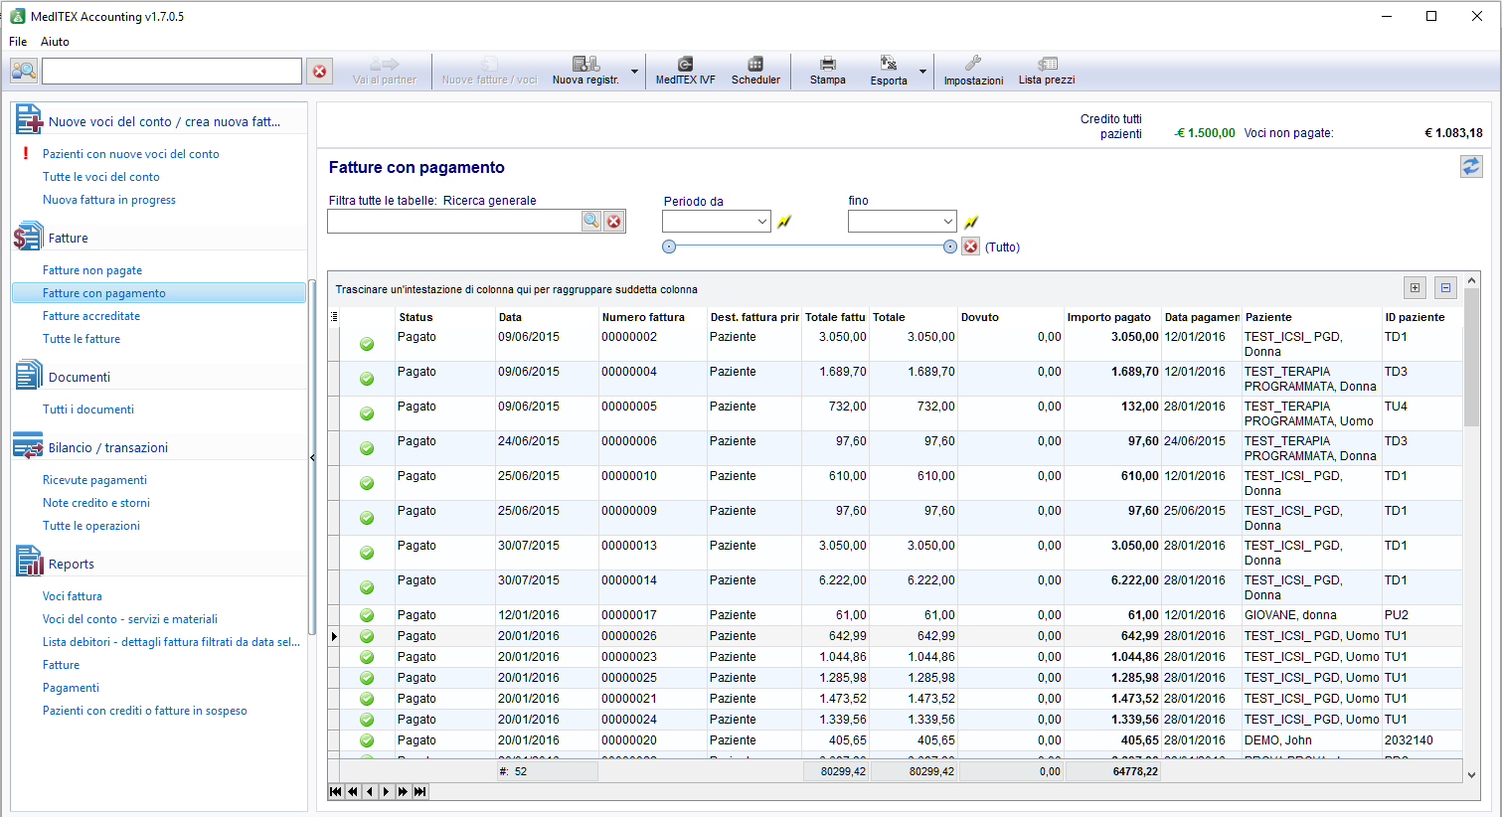Reset period filter with red X
Image resolution: width=1502 pixels, height=817 pixels.
(971, 246)
